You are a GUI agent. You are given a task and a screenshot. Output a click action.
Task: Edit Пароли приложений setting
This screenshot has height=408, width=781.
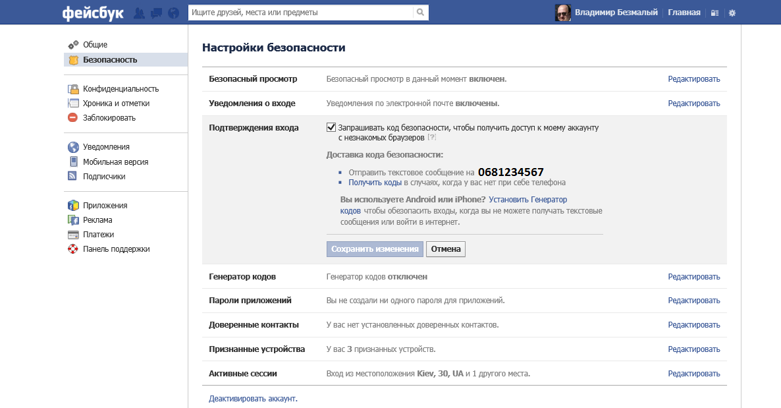click(x=694, y=301)
